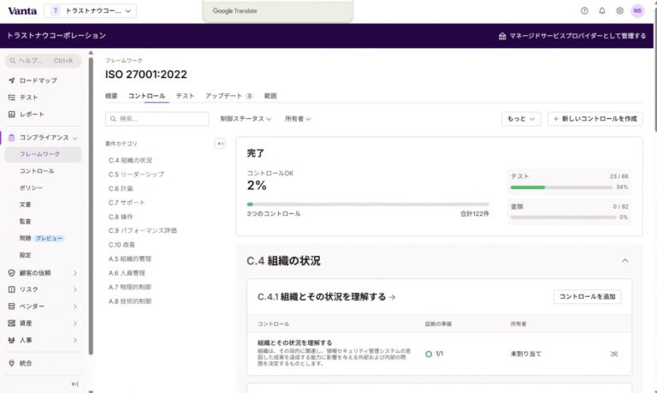
Task: Click the コンプライアンス clipboard icon
Action: coord(12,138)
